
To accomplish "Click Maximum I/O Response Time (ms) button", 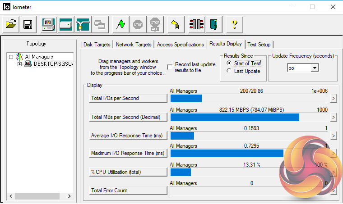I will click(x=128, y=153).
